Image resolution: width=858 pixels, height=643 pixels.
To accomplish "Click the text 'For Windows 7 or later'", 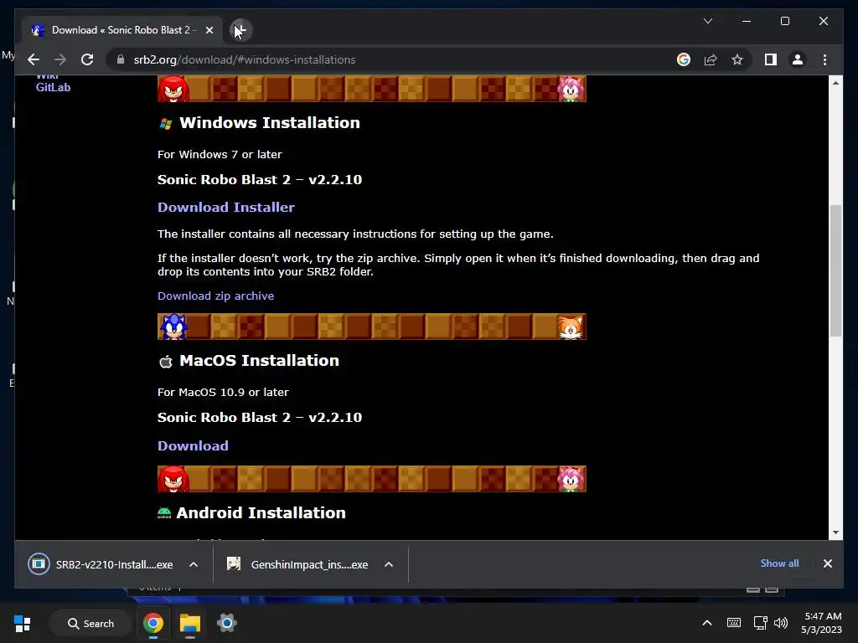I will tap(220, 155).
